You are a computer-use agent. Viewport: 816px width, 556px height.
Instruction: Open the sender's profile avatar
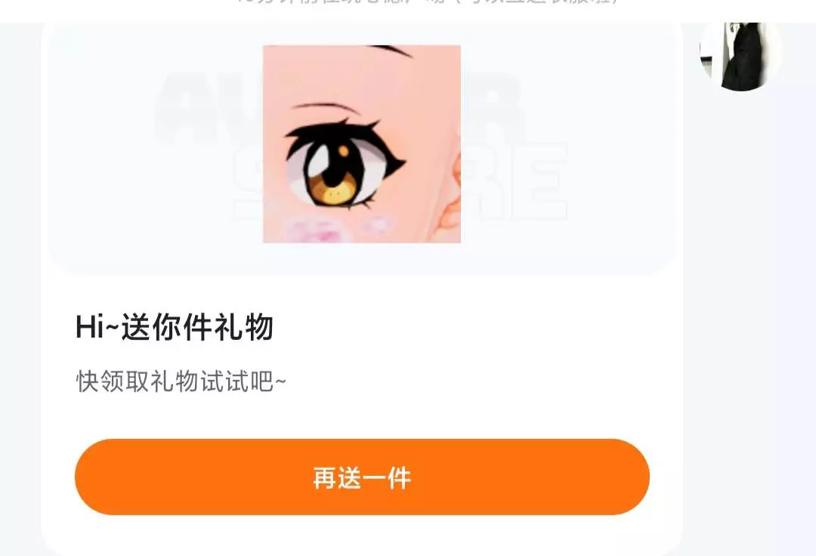[x=740, y=54]
